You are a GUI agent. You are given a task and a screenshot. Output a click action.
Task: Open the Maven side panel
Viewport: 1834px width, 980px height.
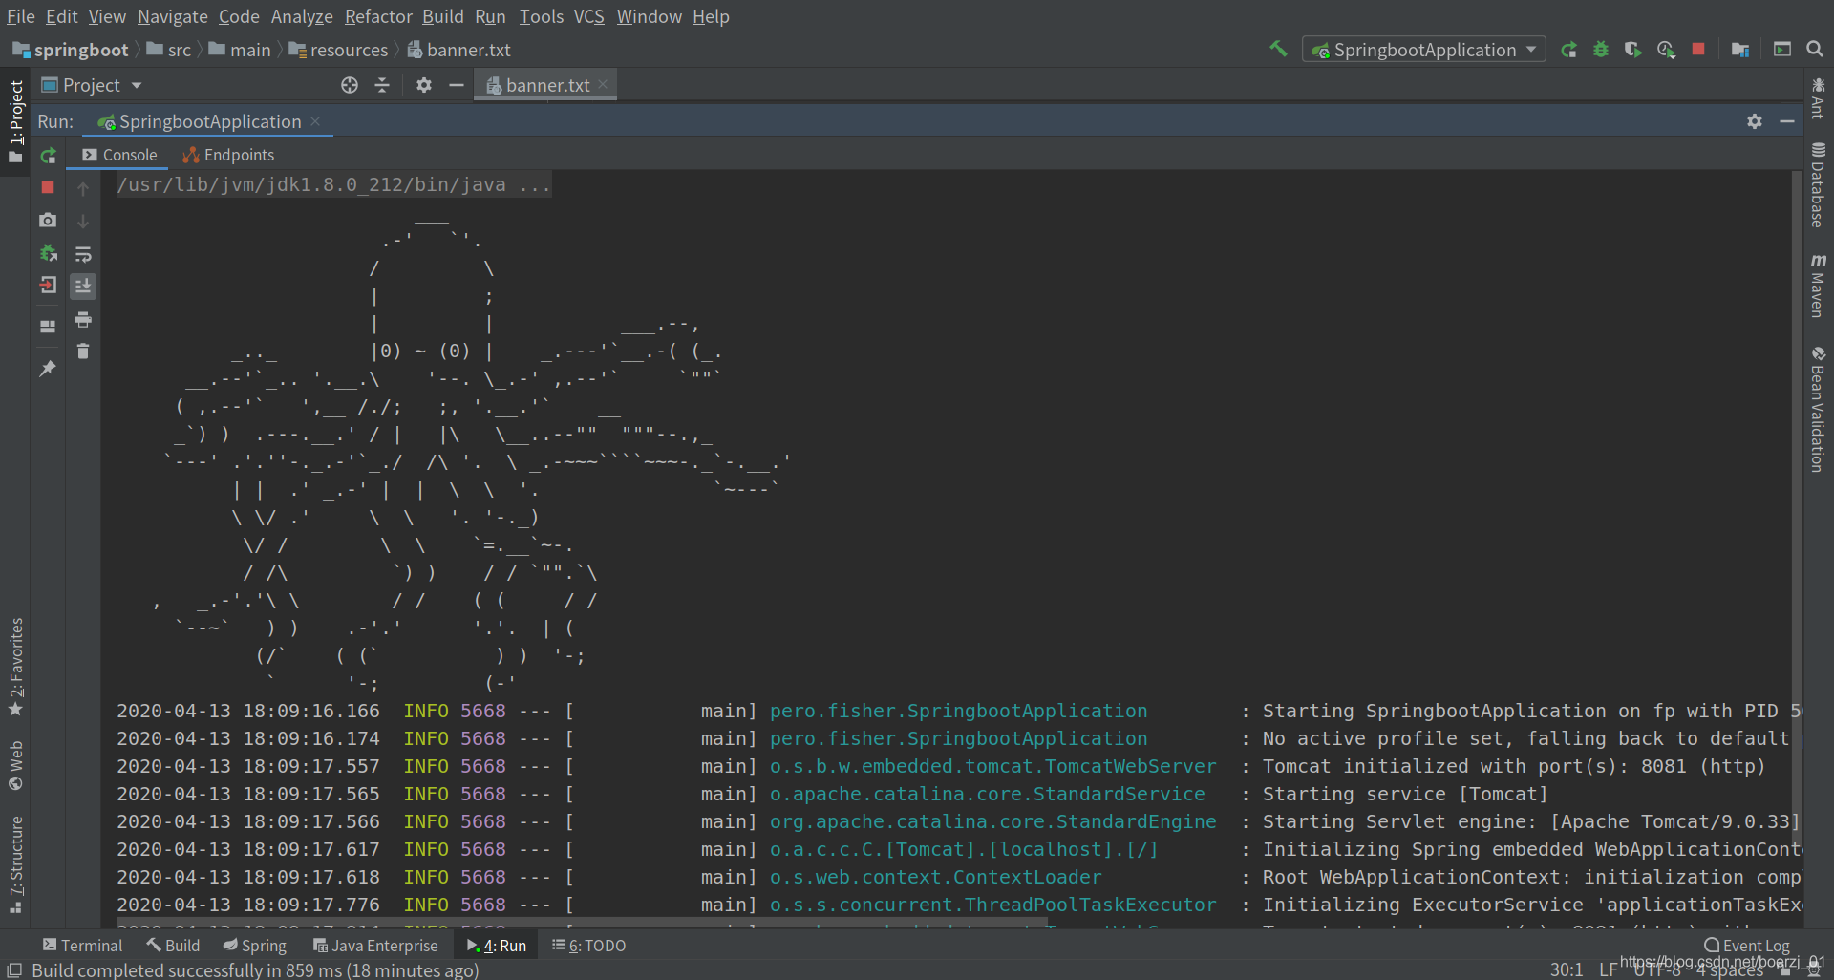point(1818,286)
